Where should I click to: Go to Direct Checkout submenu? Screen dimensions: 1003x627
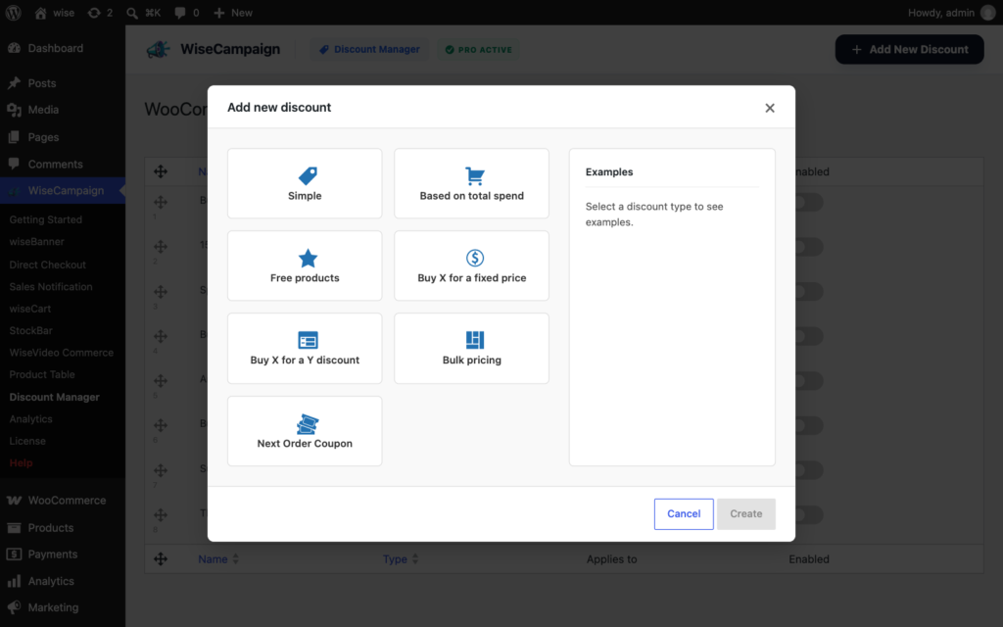pos(47,265)
